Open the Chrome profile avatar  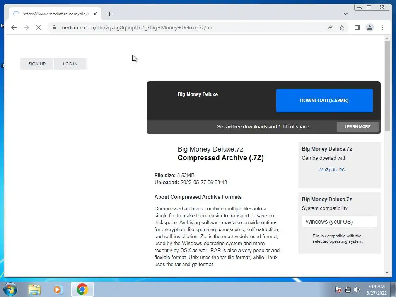pos(369,27)
